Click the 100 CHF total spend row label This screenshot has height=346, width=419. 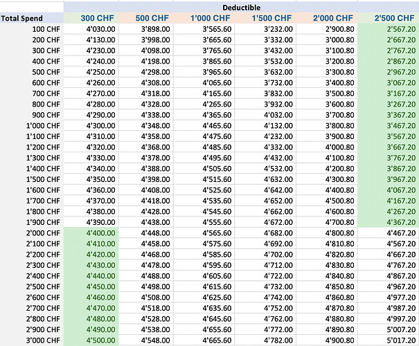pos(32,29)
